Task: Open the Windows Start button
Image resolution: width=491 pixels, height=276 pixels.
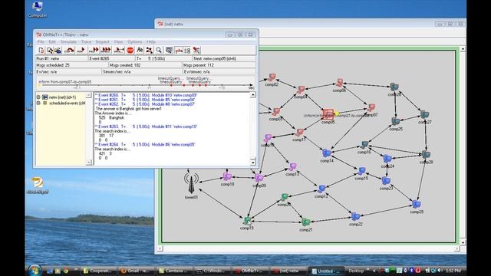Action: [x=35, y=270]
